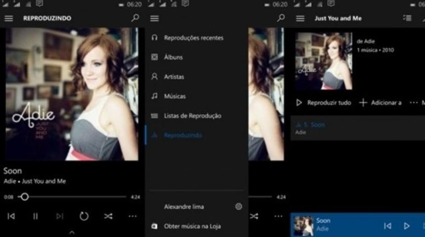Toggle shuffle on Reproduzindo screen
Screen dimensions: 425x237
pos(108,216)
